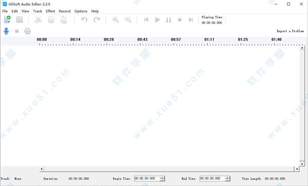This screenshot has height=186, width=308.
Task: Click the vertical scrollbar up arrow
Action: [x=302, y=48]
